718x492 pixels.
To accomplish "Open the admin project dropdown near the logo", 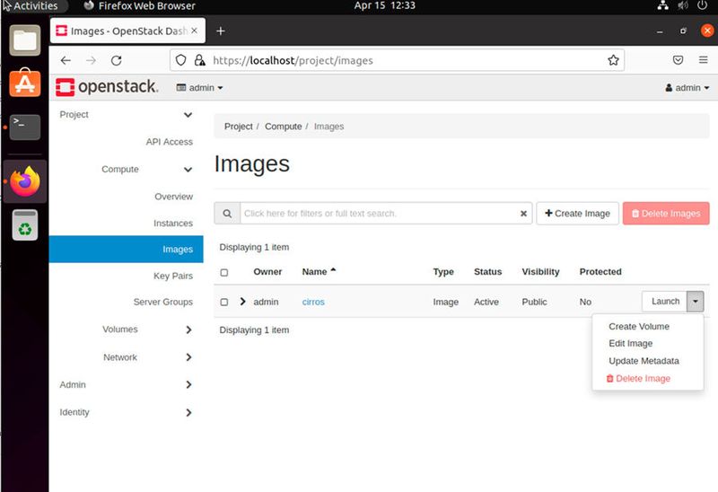I will coord(199,87).
